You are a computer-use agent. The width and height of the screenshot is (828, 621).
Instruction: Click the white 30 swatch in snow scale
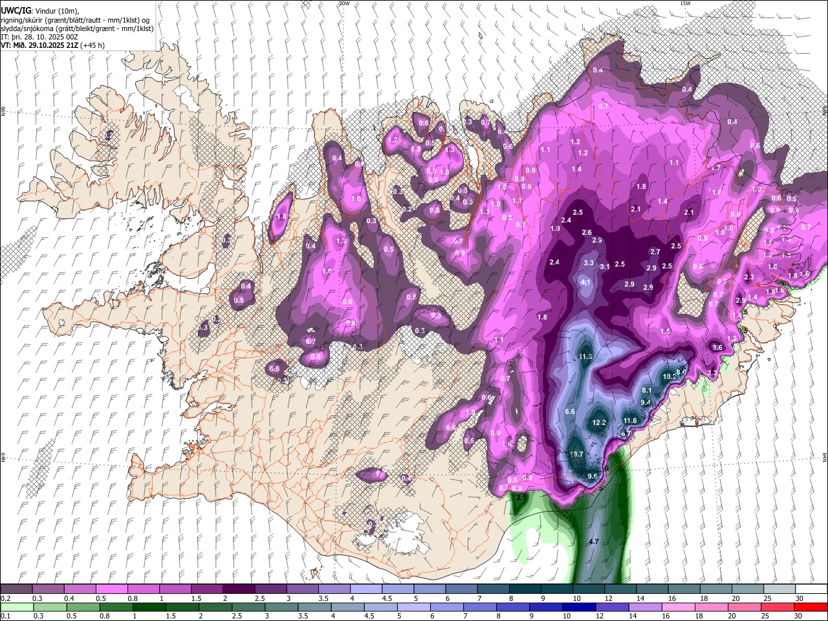coord(812,589)
